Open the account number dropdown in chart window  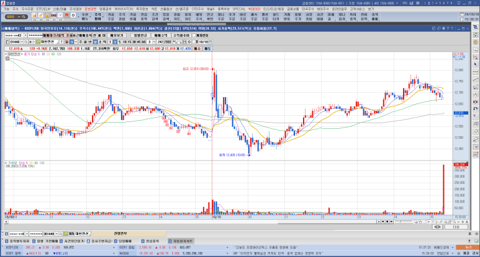pos(25,35)
